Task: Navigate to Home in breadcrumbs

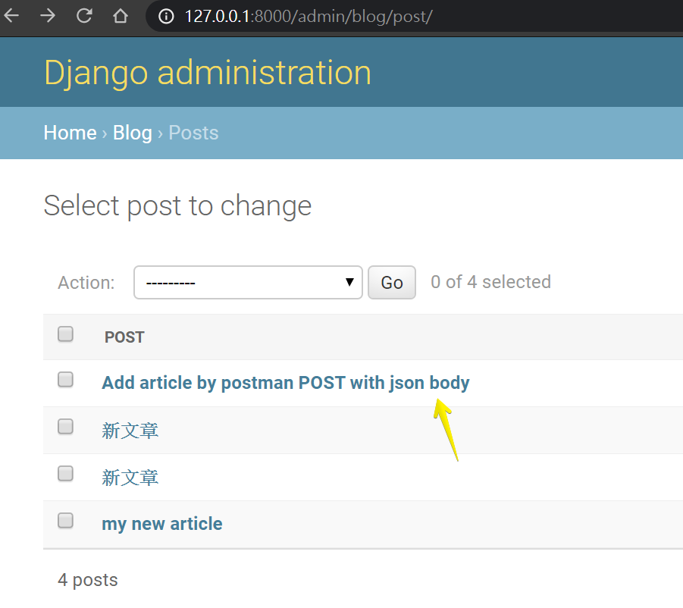Action: (x=70, y=133)
